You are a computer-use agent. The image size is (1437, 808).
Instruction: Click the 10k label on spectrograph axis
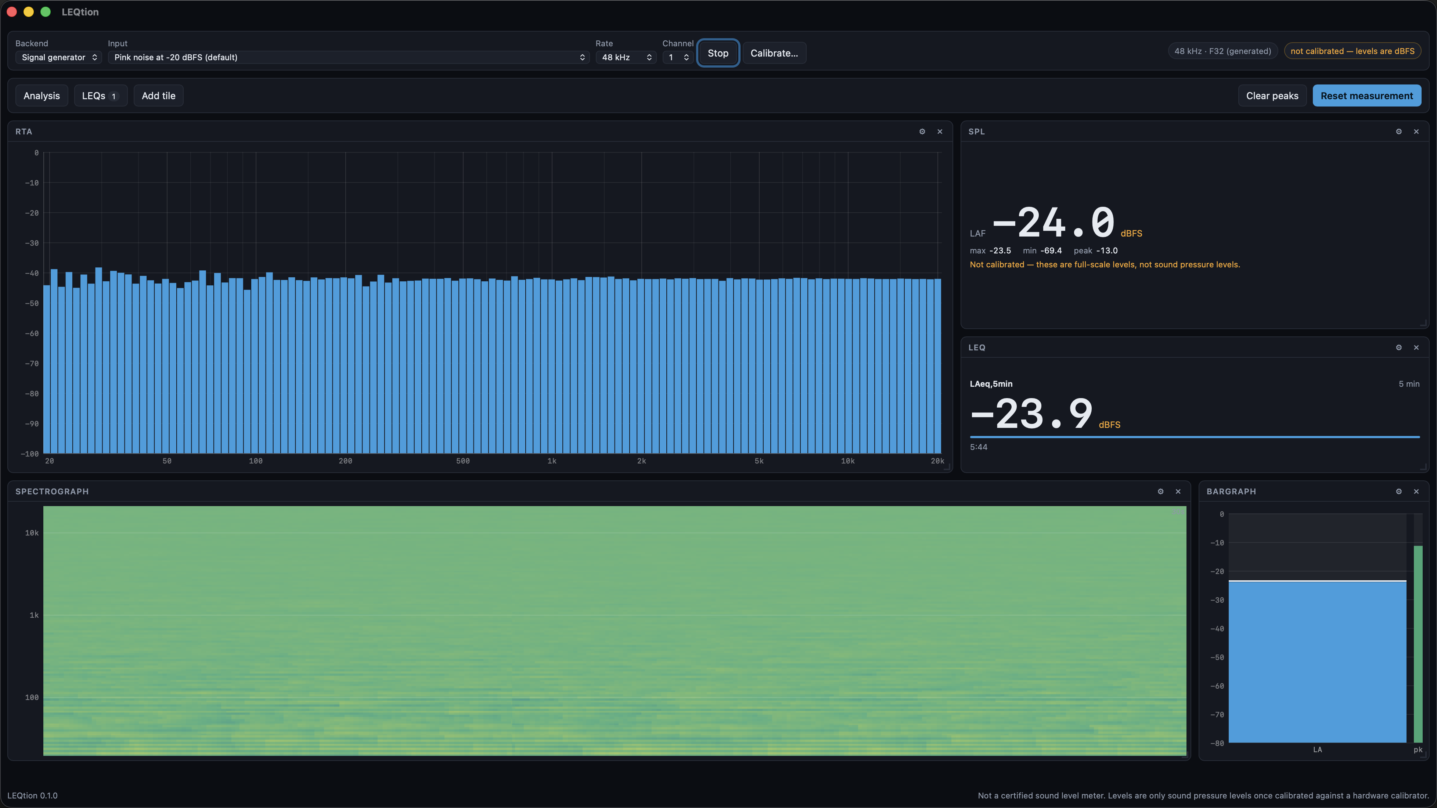pos(32,533)
